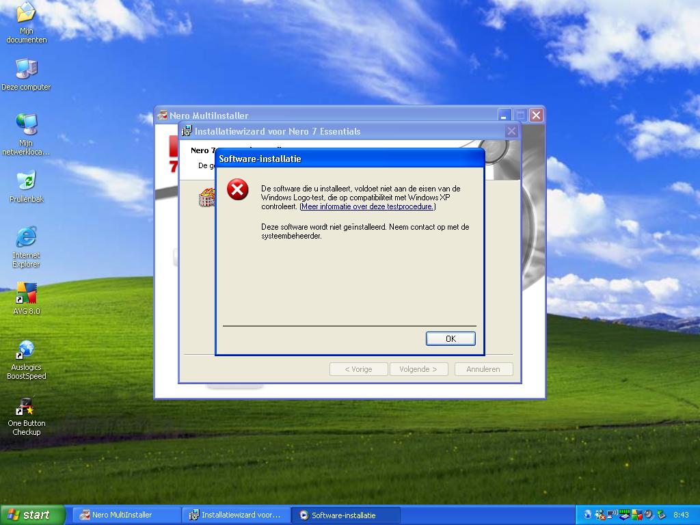This screenshot has width=700, height=525.
Task: Click OK in the Software-installatie dialog
Action: (450, 338)
